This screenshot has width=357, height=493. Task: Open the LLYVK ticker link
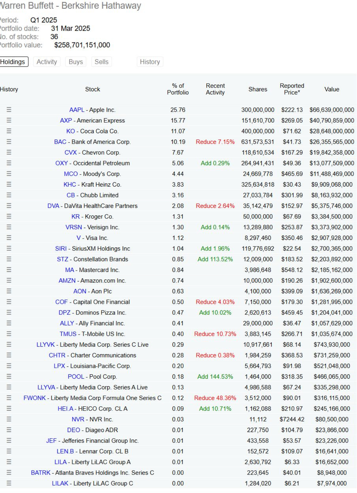(45, 345)
